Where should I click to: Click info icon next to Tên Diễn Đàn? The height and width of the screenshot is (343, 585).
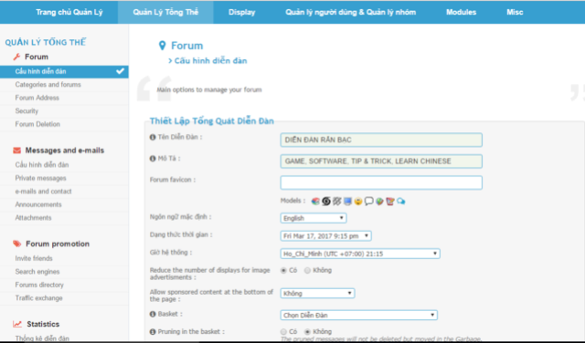click(153, 137)
